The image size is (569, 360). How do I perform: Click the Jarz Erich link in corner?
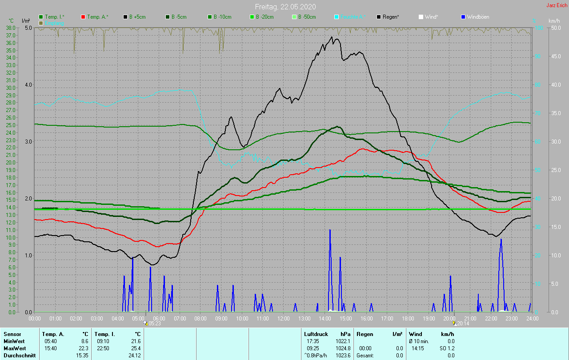point(557,5)
